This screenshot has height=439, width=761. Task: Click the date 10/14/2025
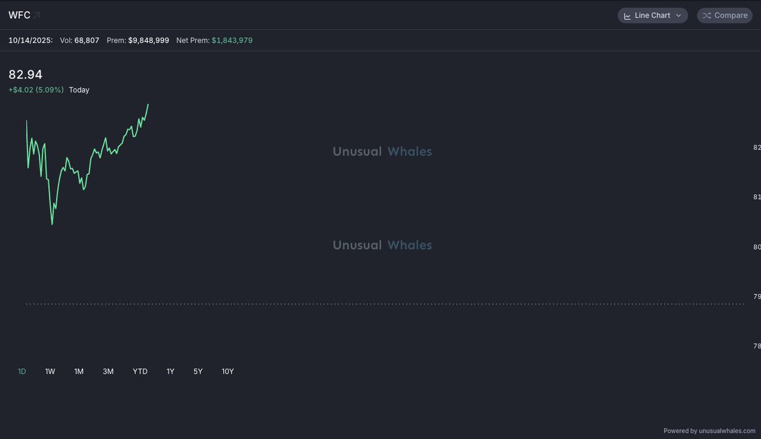[x=30, y=40]
